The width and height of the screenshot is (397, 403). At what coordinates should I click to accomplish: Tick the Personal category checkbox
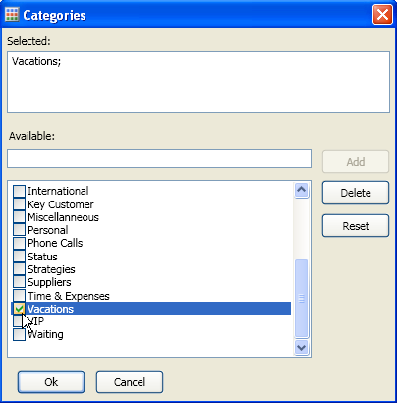(x=19, y=230)
